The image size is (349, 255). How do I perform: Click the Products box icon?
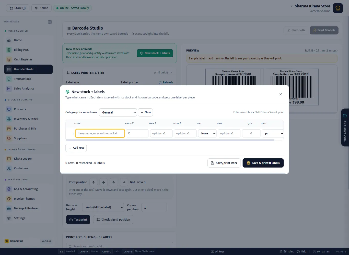tap(9, 109)
